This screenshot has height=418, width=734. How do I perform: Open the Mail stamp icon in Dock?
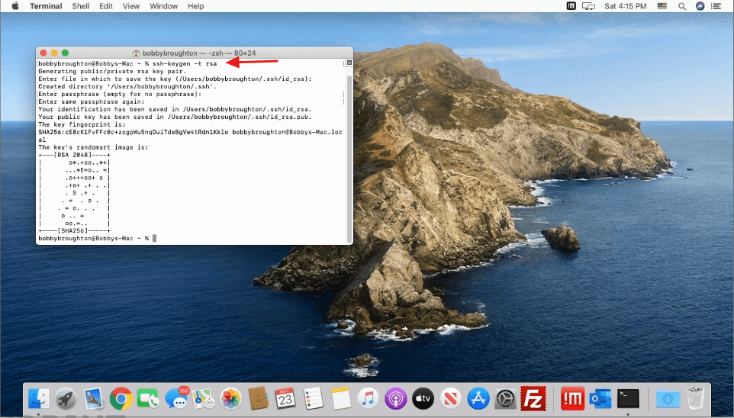94,399
